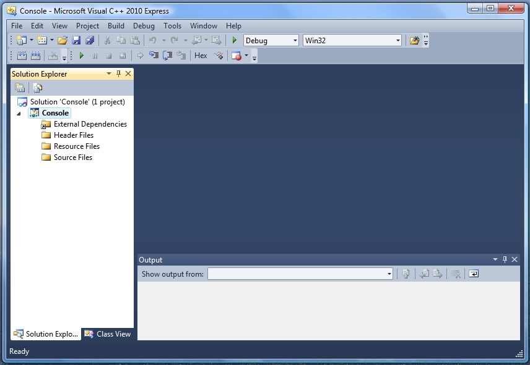Collapse the Console project tree node
530x365 pixels.
pos(19,114)
